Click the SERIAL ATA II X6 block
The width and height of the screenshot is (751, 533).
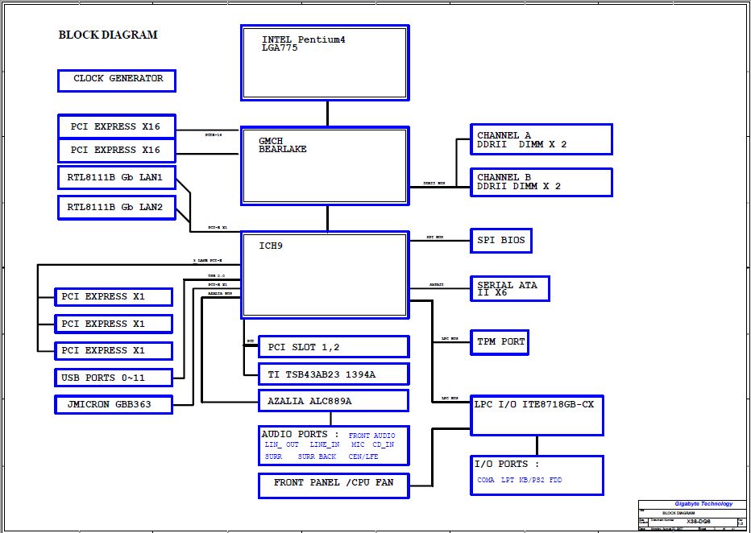pos(510,288)
